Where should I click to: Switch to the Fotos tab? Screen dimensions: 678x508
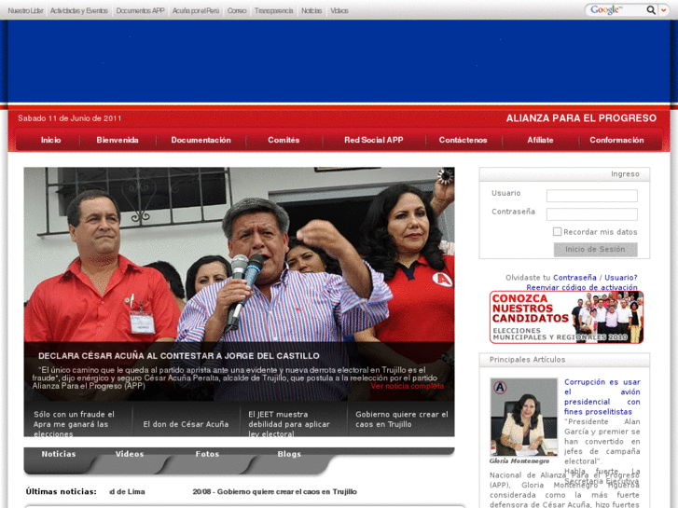point(207,454)
